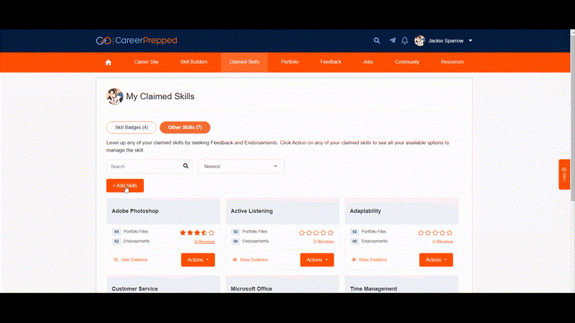Toggle Hide Evidence for Adobe Photoshop
The height and width of the screenshot is (323, 575).
(x=131, y=260)
